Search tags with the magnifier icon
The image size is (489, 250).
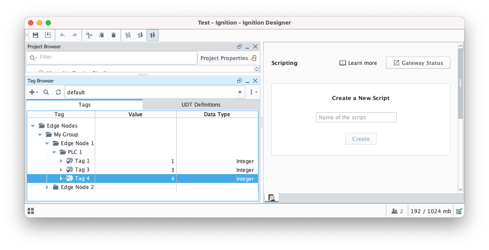tap(46, 92)
